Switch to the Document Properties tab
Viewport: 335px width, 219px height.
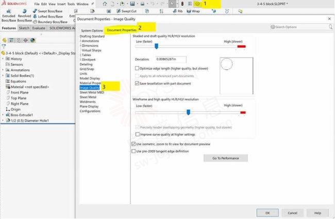tap(122, 30)
